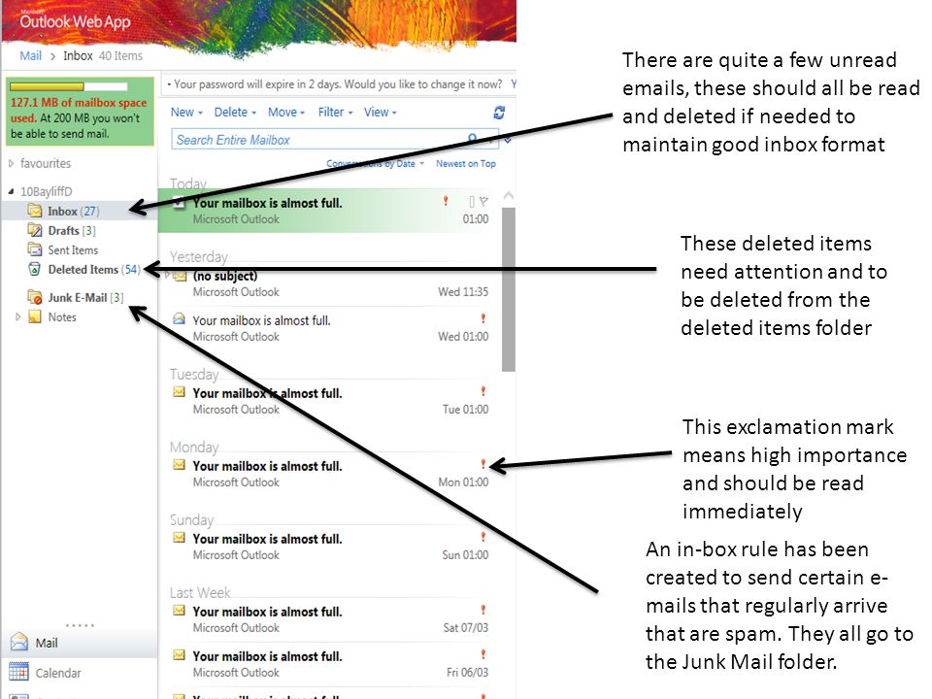This screenshot has width=932, height=699.
Task: Click the refresh mailbox icon
Action: point(499,113)
